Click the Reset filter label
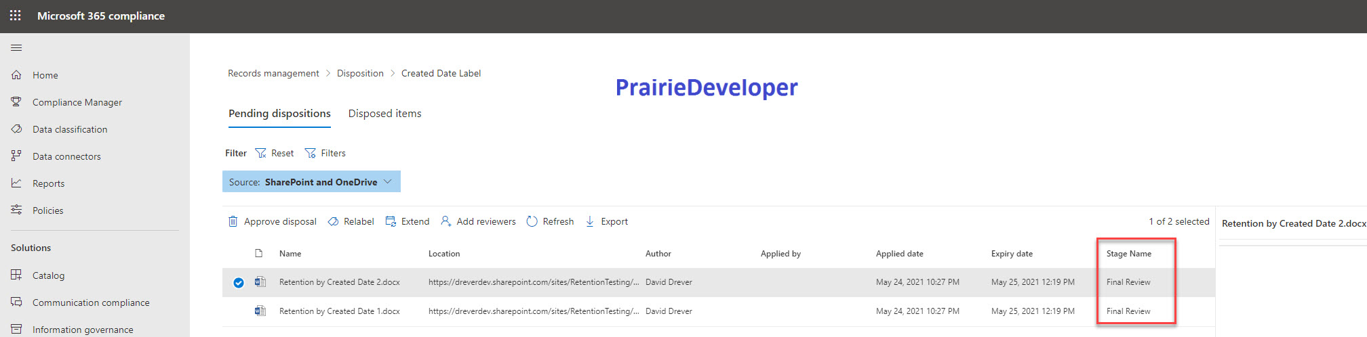 pyautogui.click(x=282, y=153)
